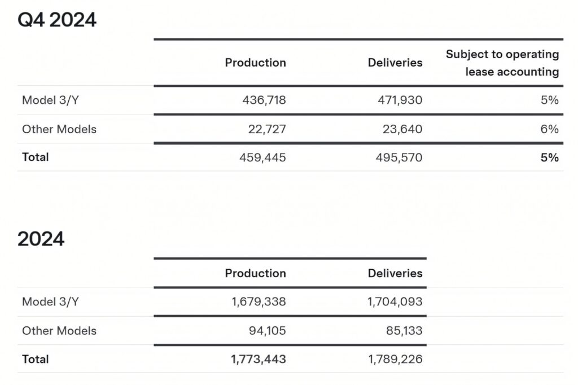Viewport: 578px width, 385px height.
Task: Click Deliveries column header in Q4 table
Action: (x=395, y=63)
